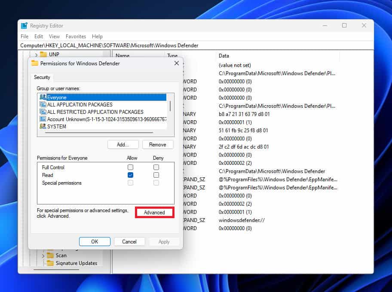Open the File menu
This screenshot has height=292, width=392.
(24, 36)
